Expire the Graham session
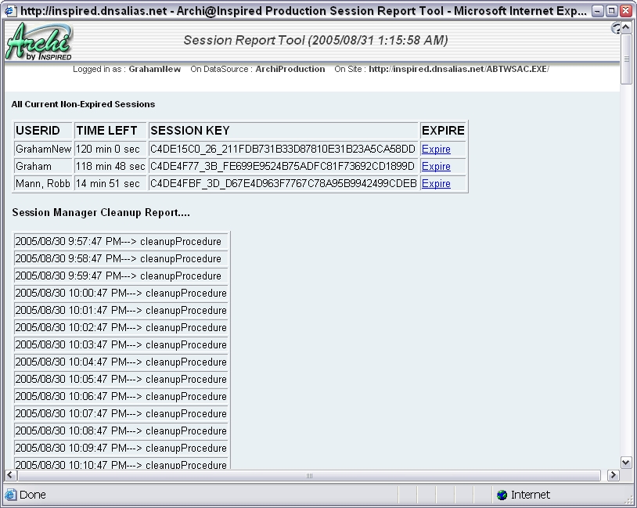 436,167
